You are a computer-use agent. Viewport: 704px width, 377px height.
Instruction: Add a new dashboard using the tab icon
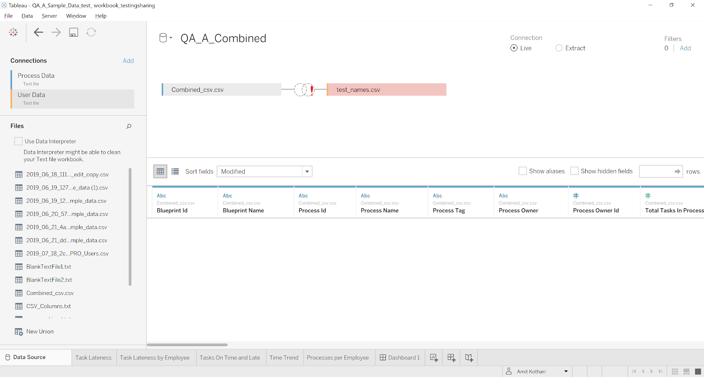pyautogui.click(x=451, y=358)
